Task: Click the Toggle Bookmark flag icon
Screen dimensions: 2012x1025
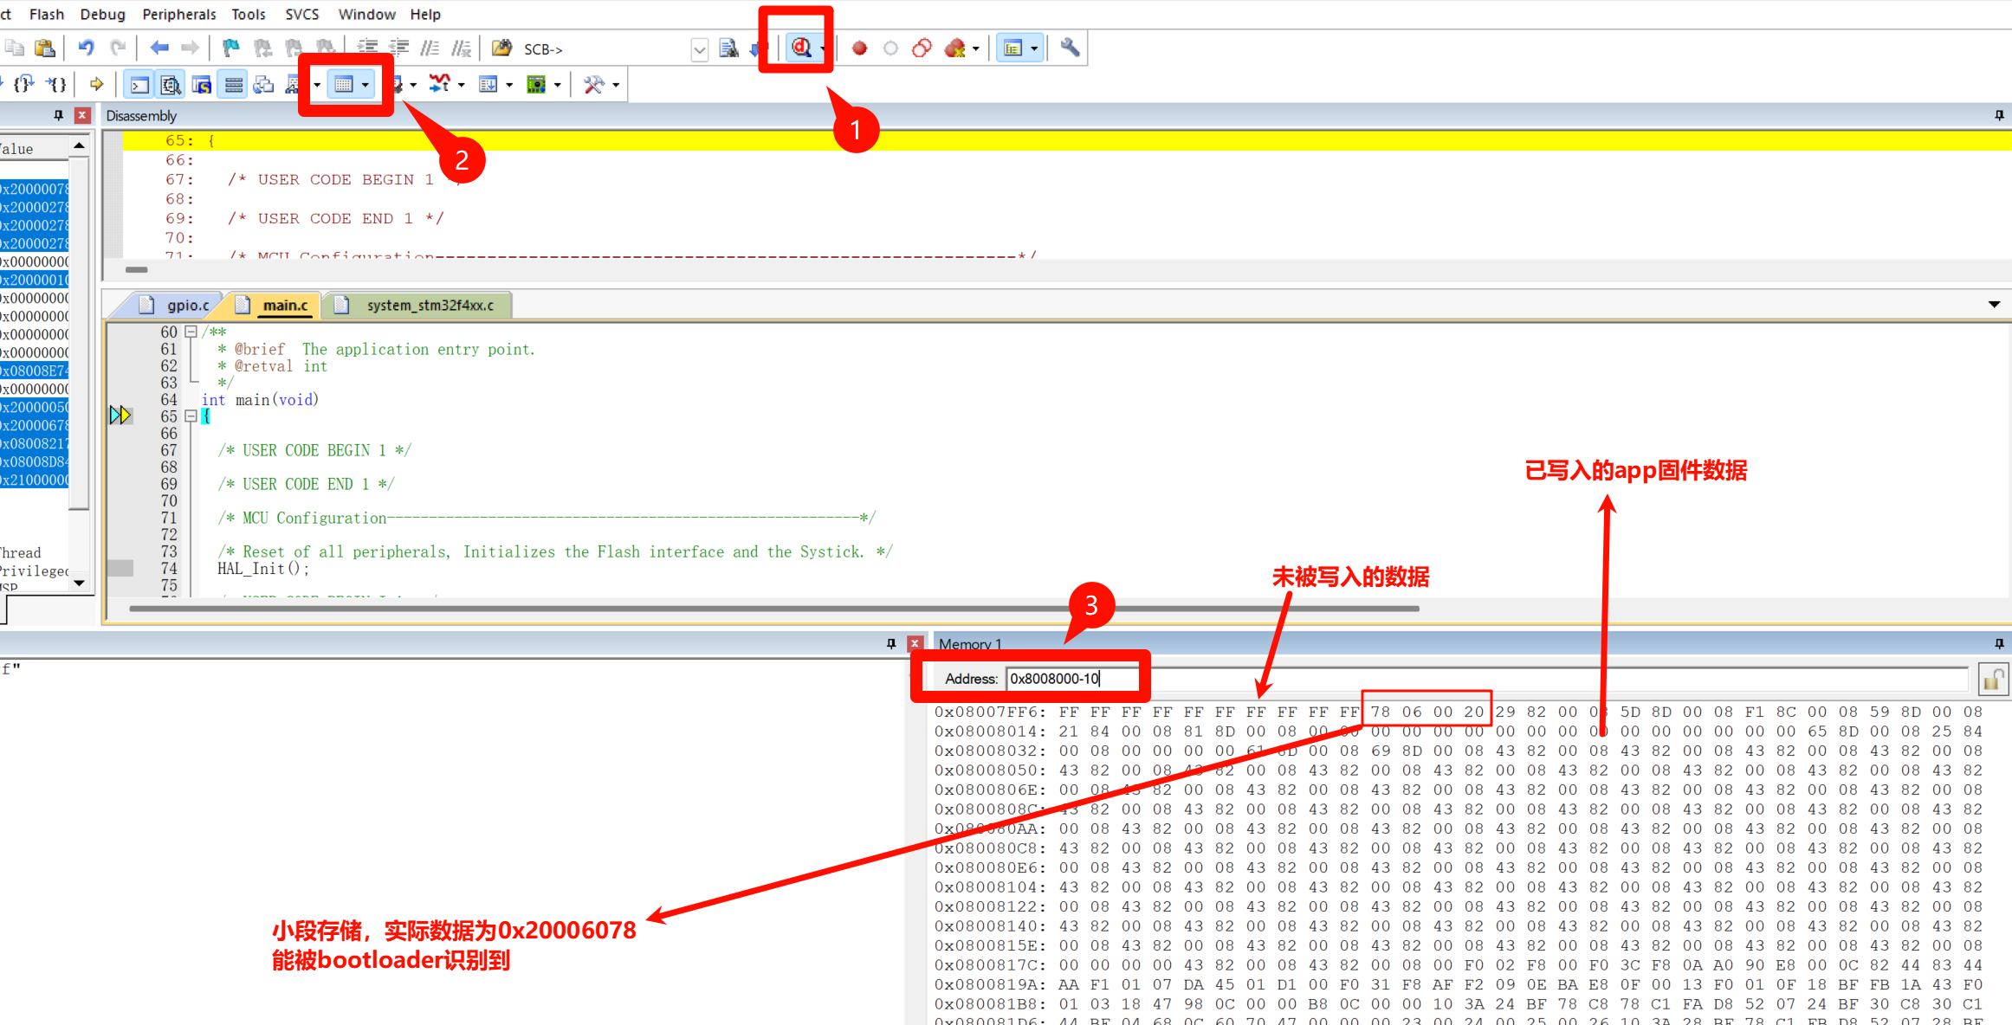Action: pyautogui.click(x=230, y=48)
